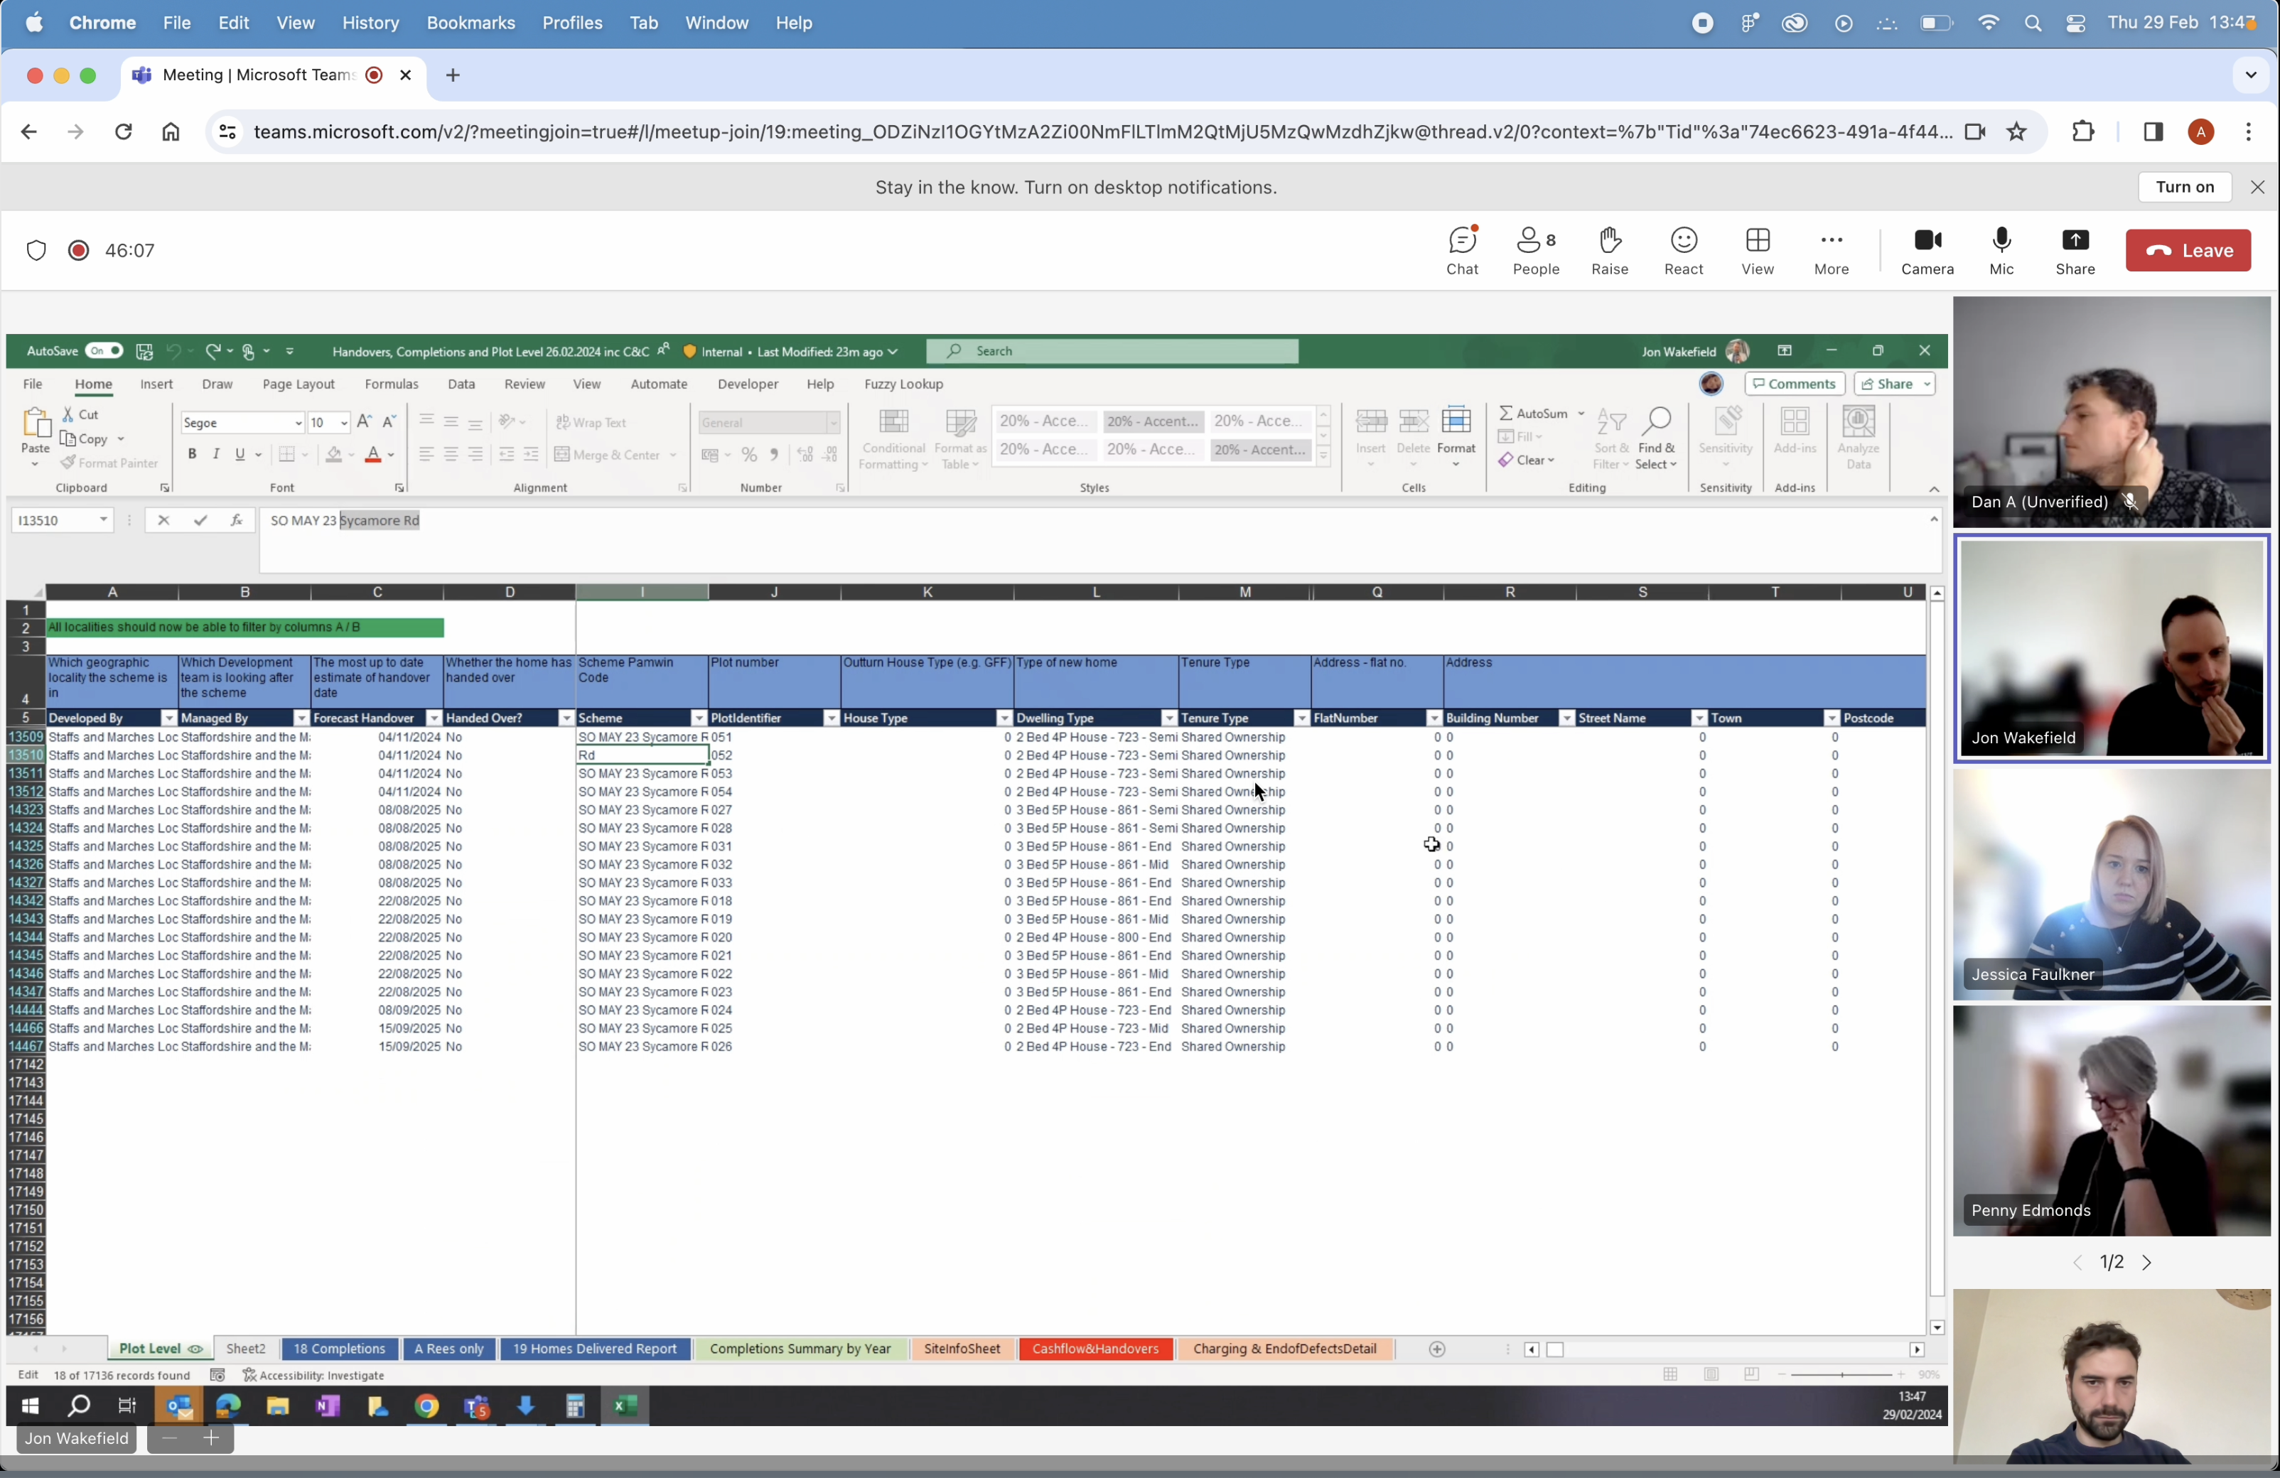Toggle the Camera on or off

[1927, 251]
